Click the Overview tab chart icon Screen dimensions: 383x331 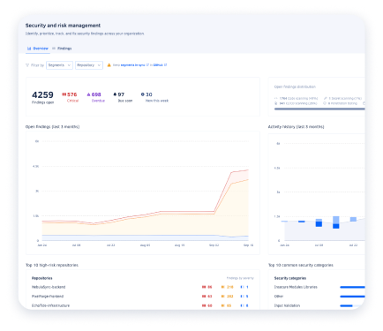click(29, 49)
